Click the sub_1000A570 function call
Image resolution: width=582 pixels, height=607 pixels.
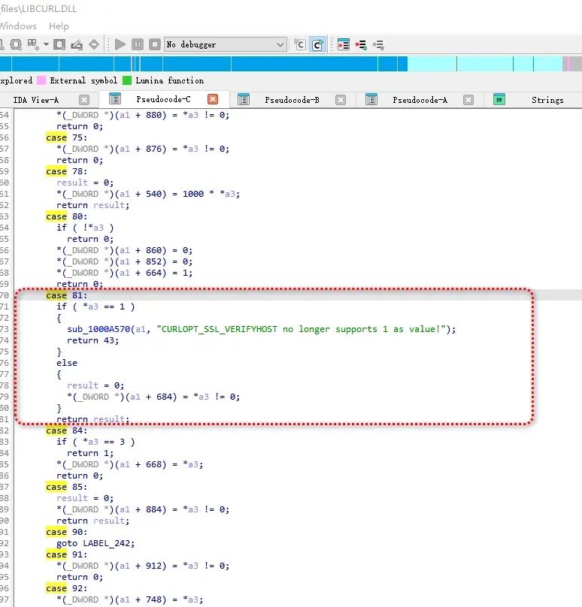click(x=99, y=329)
